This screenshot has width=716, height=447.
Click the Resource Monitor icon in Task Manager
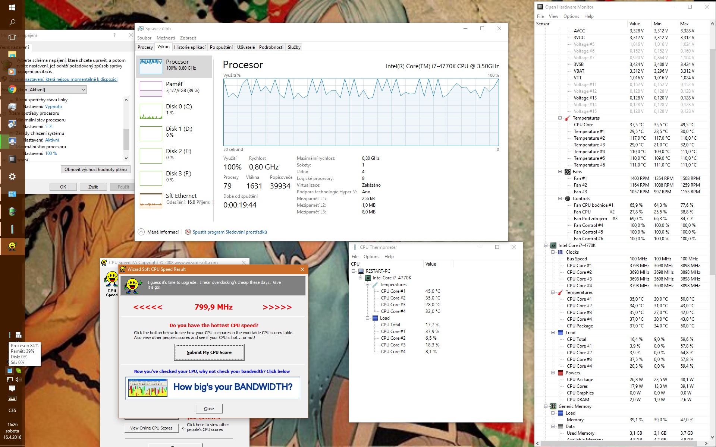[188, 232]
